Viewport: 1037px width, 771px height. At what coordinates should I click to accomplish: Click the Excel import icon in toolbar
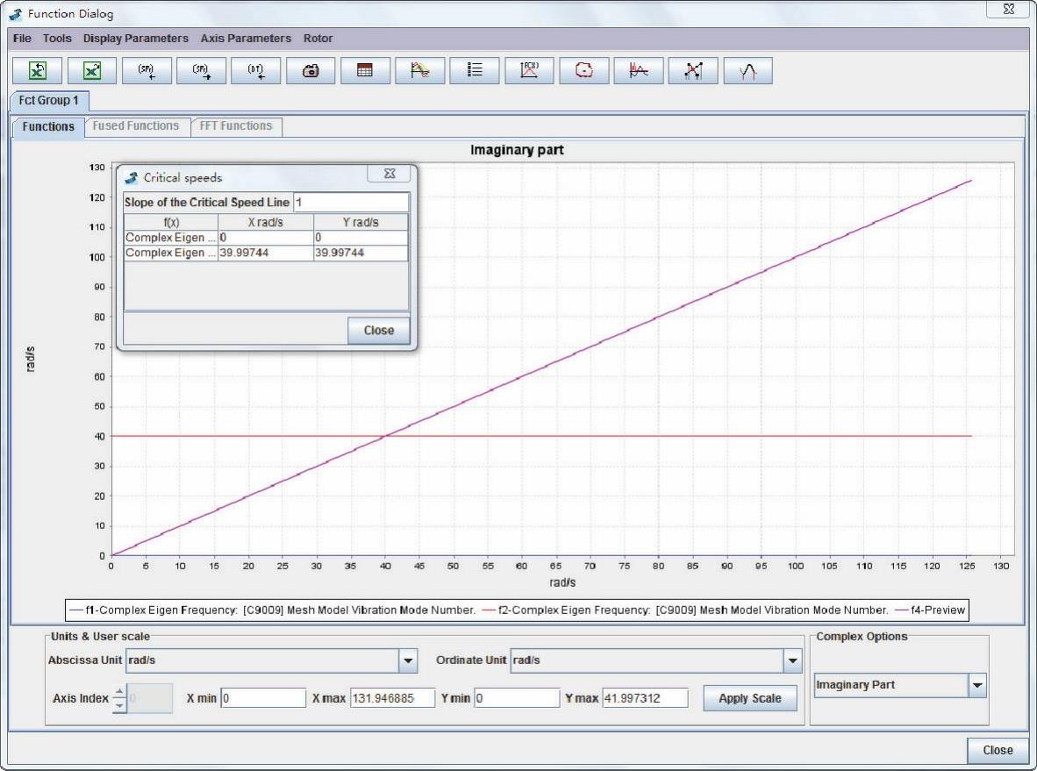(38, 72)
